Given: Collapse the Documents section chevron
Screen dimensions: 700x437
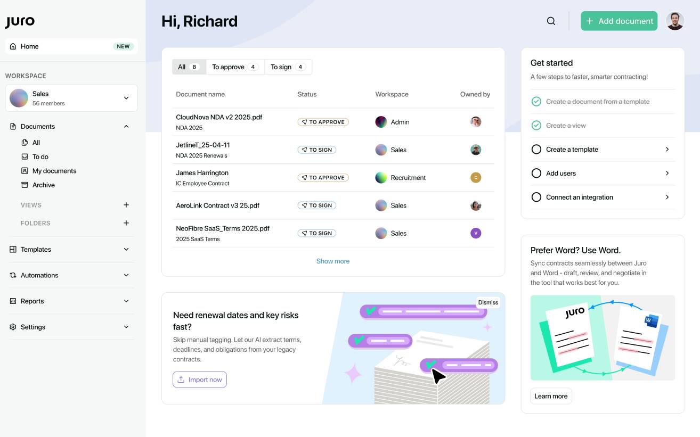Looking at the screenshot, I should coord(126,127).
